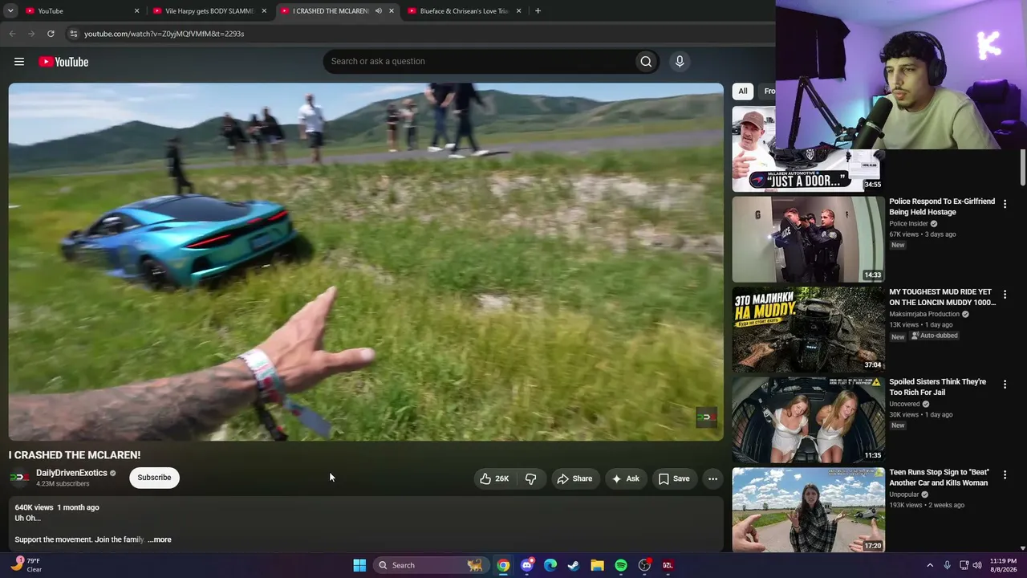
Task: Open the Windows Start menu
Action: (x=359, y=565)
